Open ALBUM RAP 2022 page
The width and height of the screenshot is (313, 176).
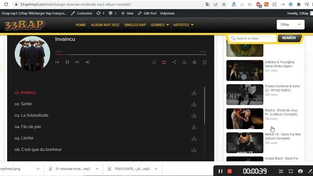(x=105, y=25)
